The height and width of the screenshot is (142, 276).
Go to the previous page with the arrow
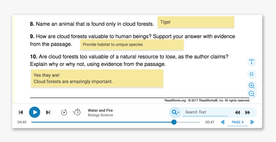pyautogui.click(x=223, y=122)
